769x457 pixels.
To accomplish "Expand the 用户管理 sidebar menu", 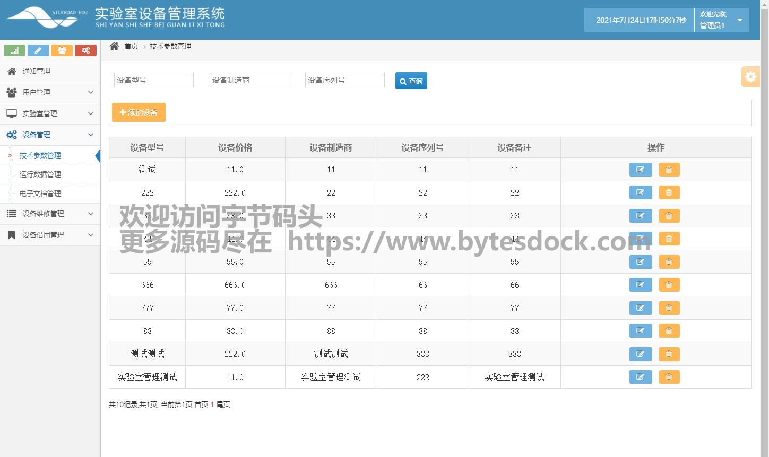I will pyautogui.click(x=50, y=92).
